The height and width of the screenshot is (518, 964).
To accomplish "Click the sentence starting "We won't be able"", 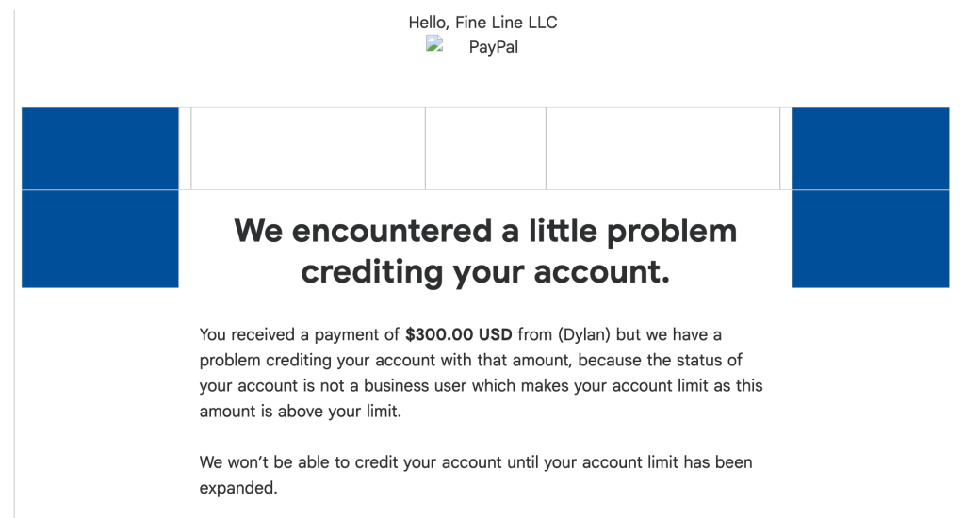I will click(x=476, y=463).
